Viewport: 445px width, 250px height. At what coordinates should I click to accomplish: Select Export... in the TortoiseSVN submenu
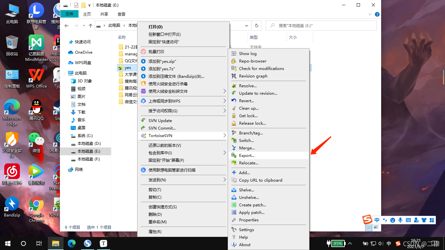[x=246, y=155]
